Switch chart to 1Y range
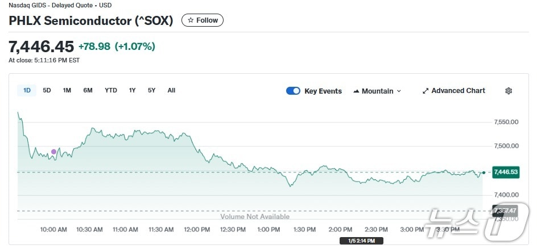537x249 pixels. pos(133,90)
